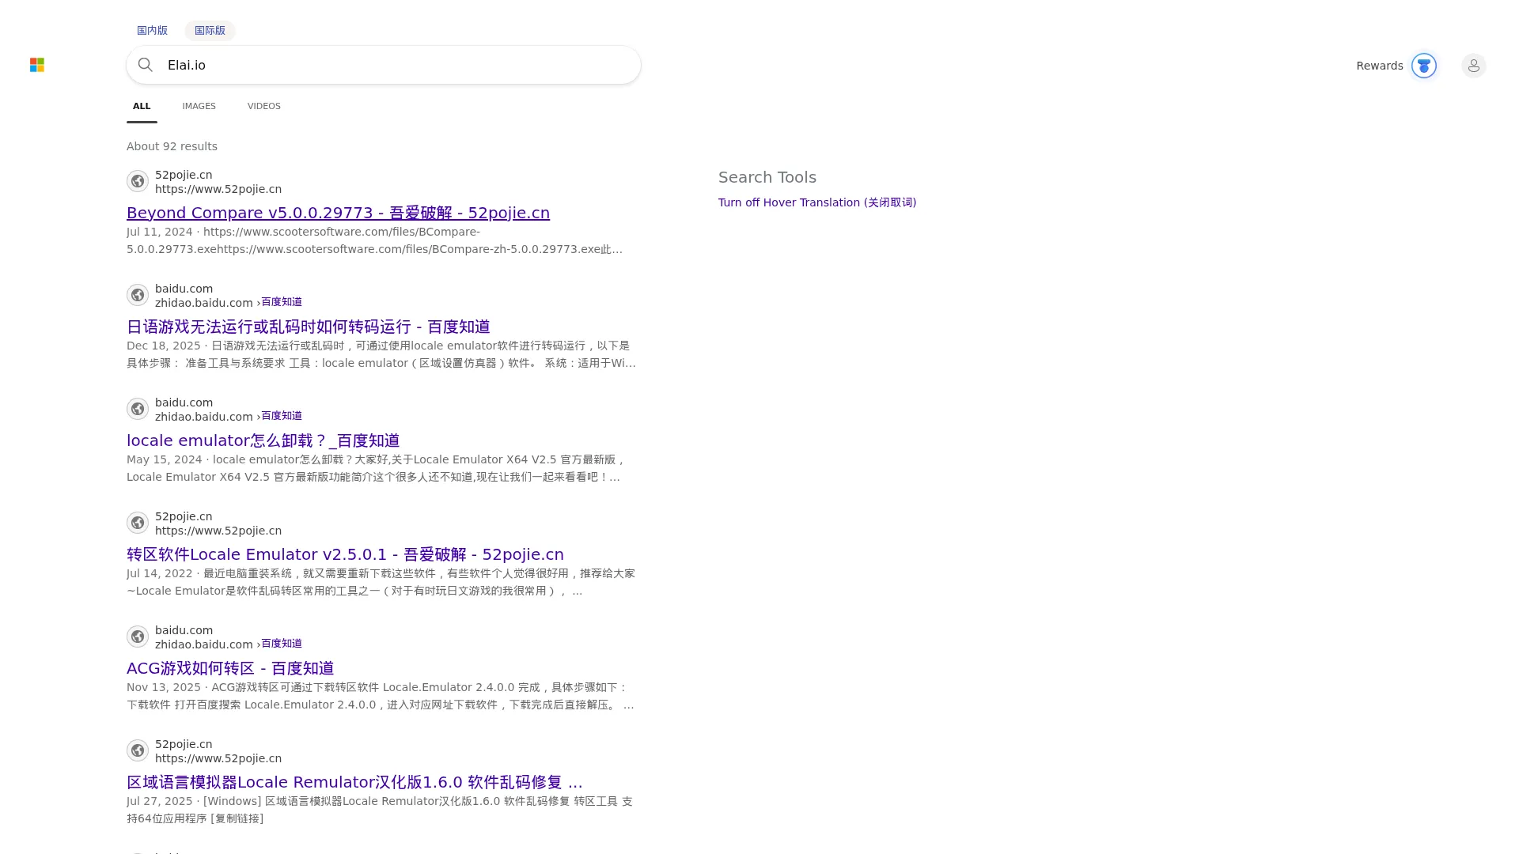
Task: Click 52pojie.cn site name above Beyond Compare
Action: tap(184, 175)
